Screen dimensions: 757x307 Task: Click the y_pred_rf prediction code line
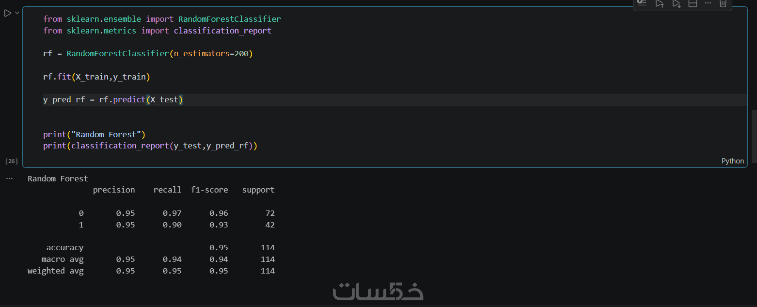(x=112, y=100)
